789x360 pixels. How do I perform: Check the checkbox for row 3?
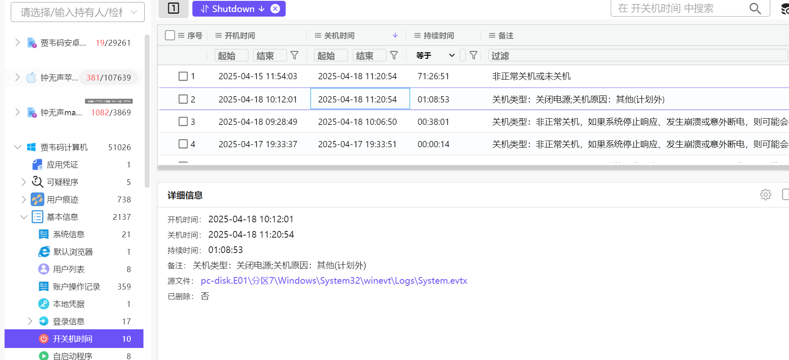183,122
